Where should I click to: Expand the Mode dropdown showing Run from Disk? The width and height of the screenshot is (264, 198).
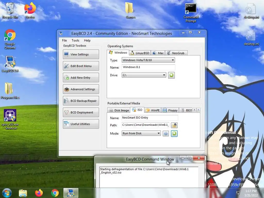tap(141, 133)
